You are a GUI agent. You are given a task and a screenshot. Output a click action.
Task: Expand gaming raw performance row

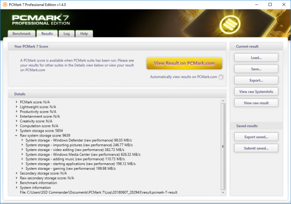tap(22, 168)
